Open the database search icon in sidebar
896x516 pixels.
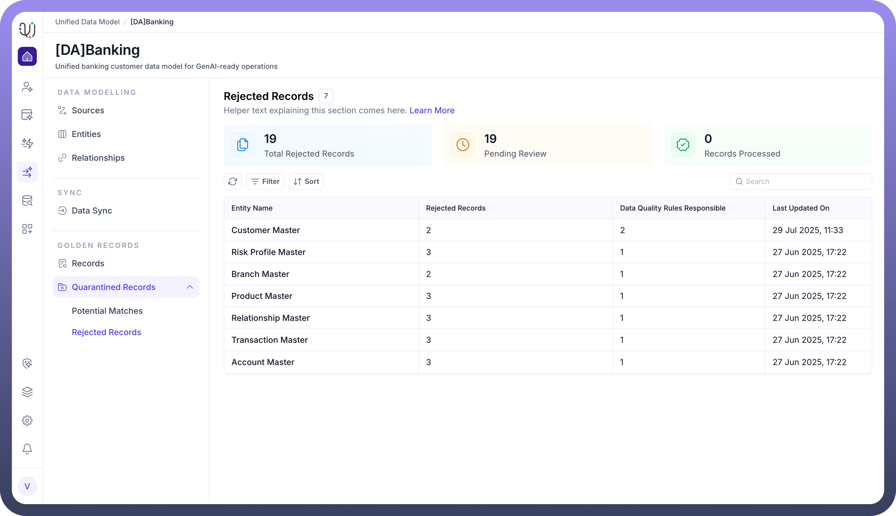tap(27, 200)
